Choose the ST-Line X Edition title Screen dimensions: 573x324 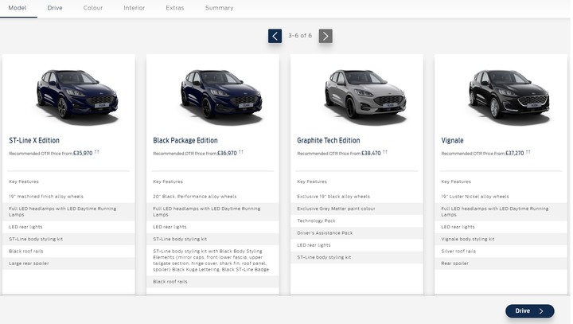click(x=34, y=140)
